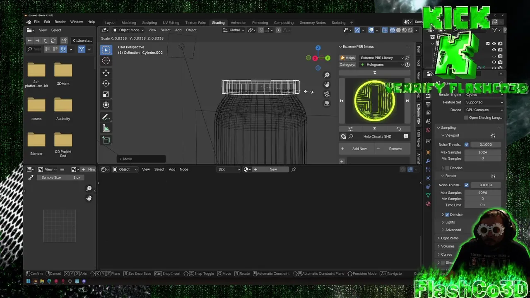Open the File menu
Screen dimensions: 530x298
[37, 22]
